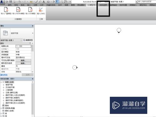
Task: Select the yellow Measure tool icon
Action: pyautogui.click(x=31, y=2)
